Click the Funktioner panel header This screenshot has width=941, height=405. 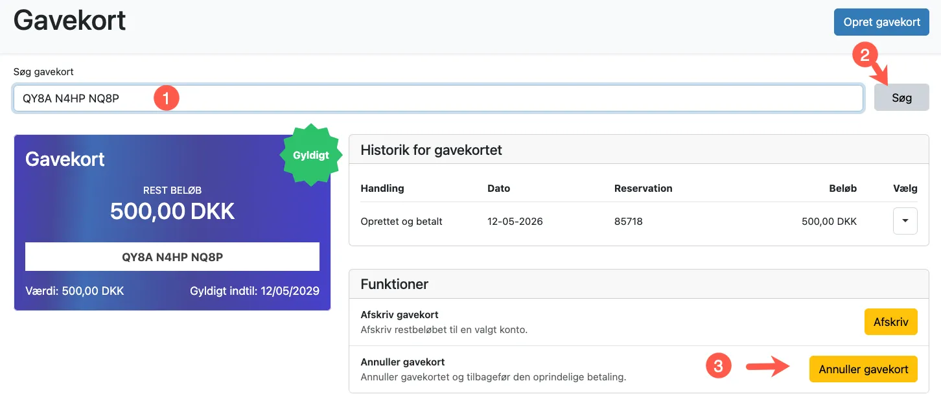click(639, 284)
